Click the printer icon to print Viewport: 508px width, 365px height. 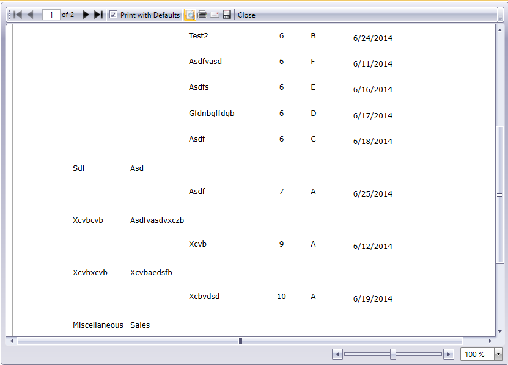202,15
